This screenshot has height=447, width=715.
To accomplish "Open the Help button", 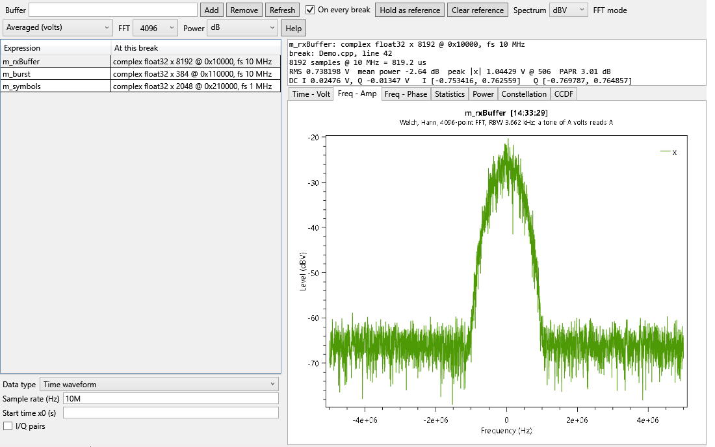I will point(293,28).
